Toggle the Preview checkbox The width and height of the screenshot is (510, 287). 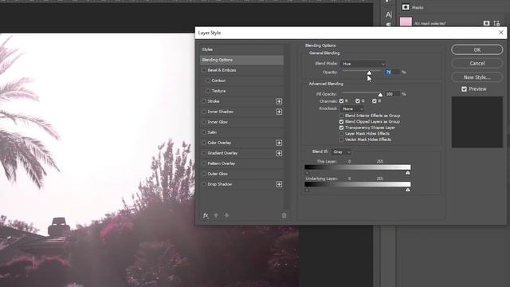[x=464, y=89]
